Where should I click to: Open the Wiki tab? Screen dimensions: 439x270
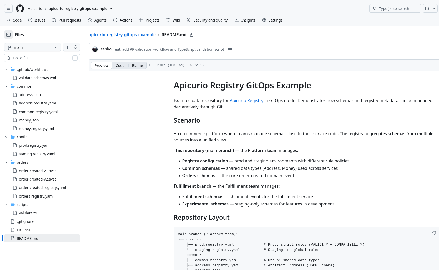coord(173,20)
